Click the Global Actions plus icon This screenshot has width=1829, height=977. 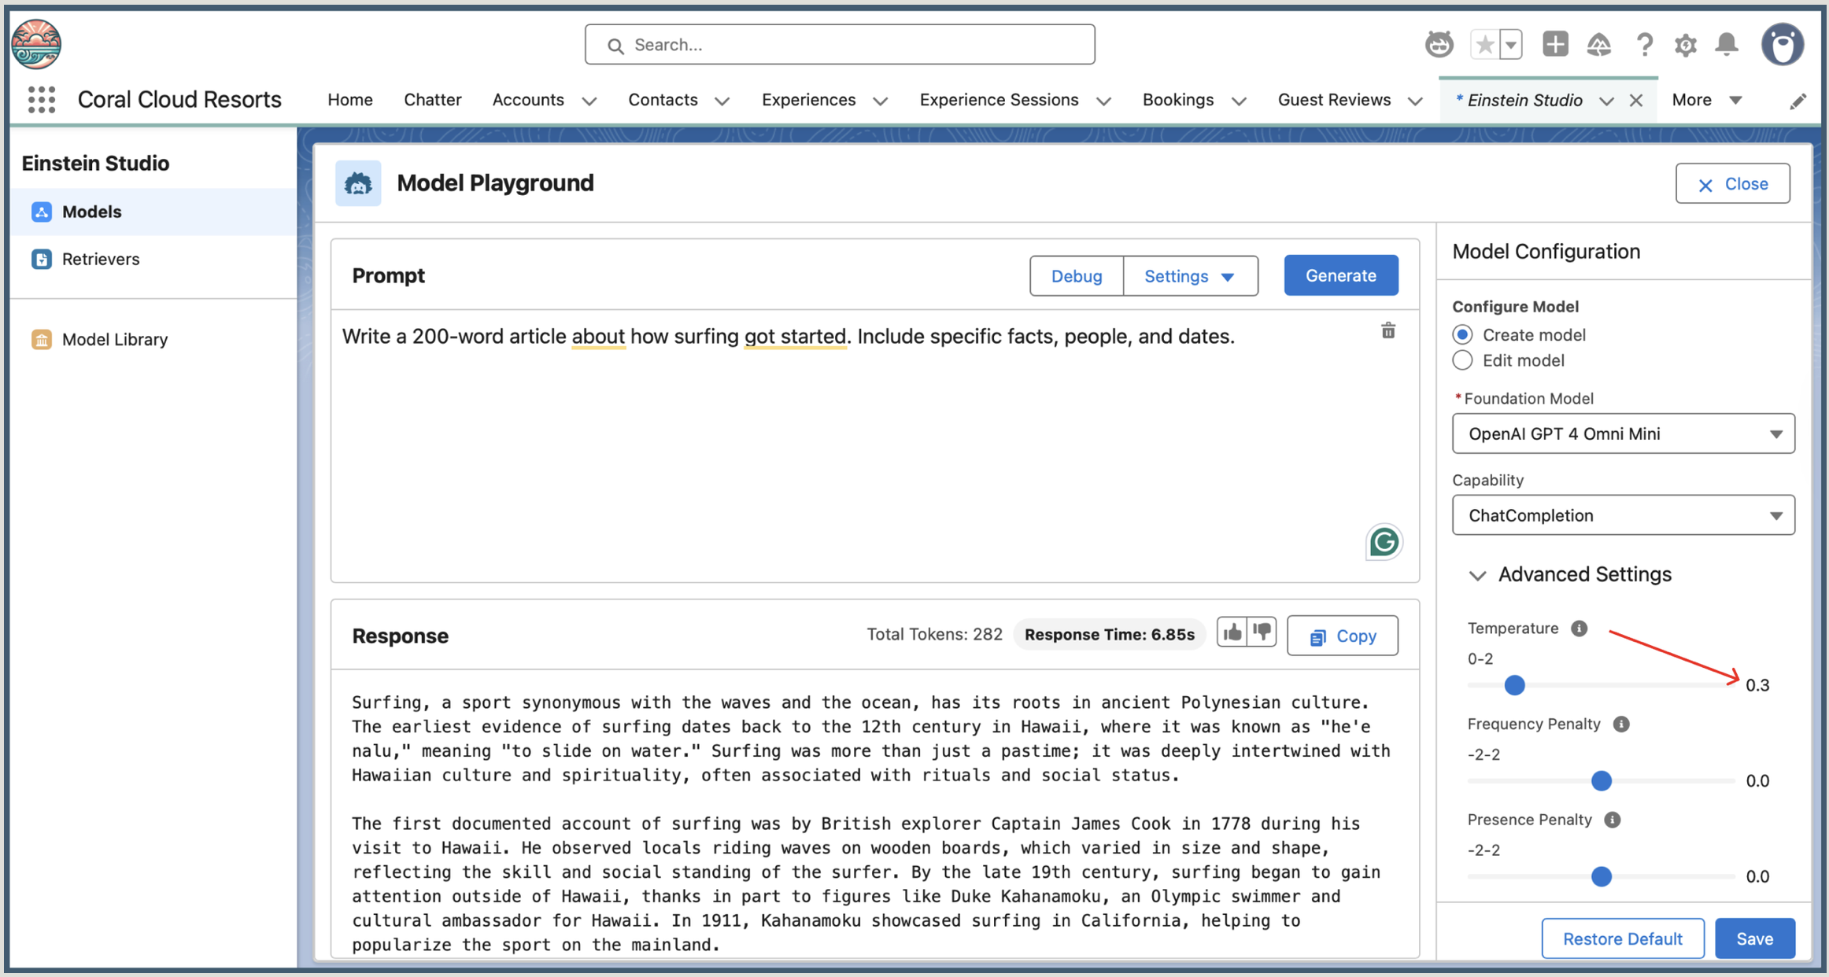1554,44
